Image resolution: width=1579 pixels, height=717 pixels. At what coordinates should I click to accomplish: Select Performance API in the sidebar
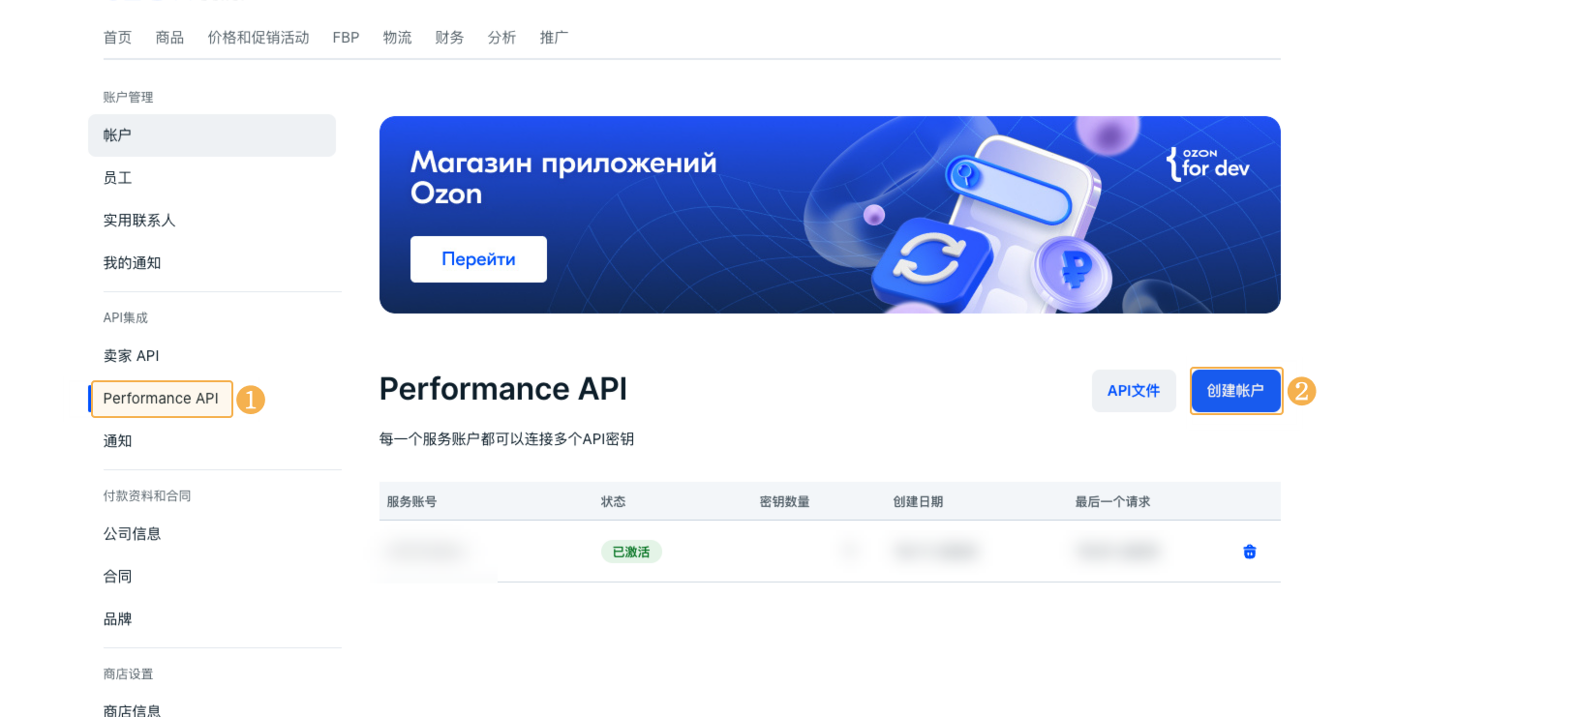(x=161, y=399)
